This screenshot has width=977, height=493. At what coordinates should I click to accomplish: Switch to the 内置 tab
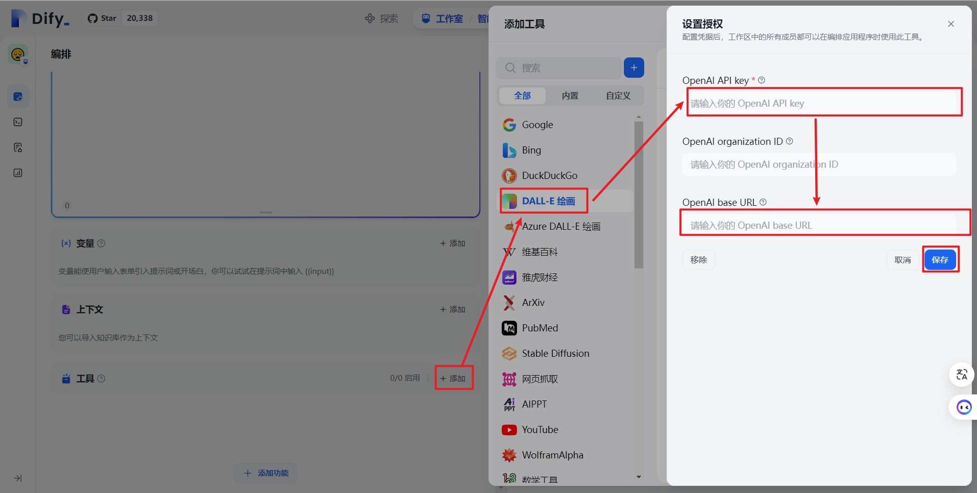[570, 96]
